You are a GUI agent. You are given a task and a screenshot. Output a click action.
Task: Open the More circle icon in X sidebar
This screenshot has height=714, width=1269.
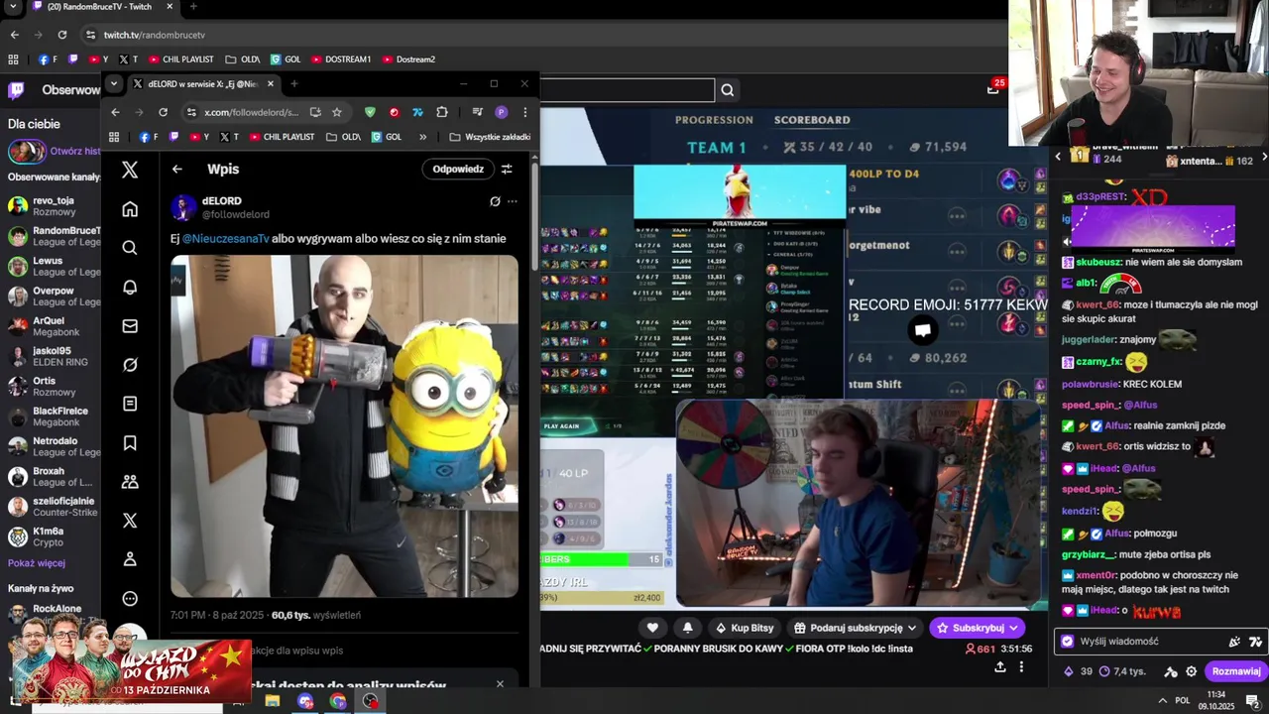click(x=130, y=598)
